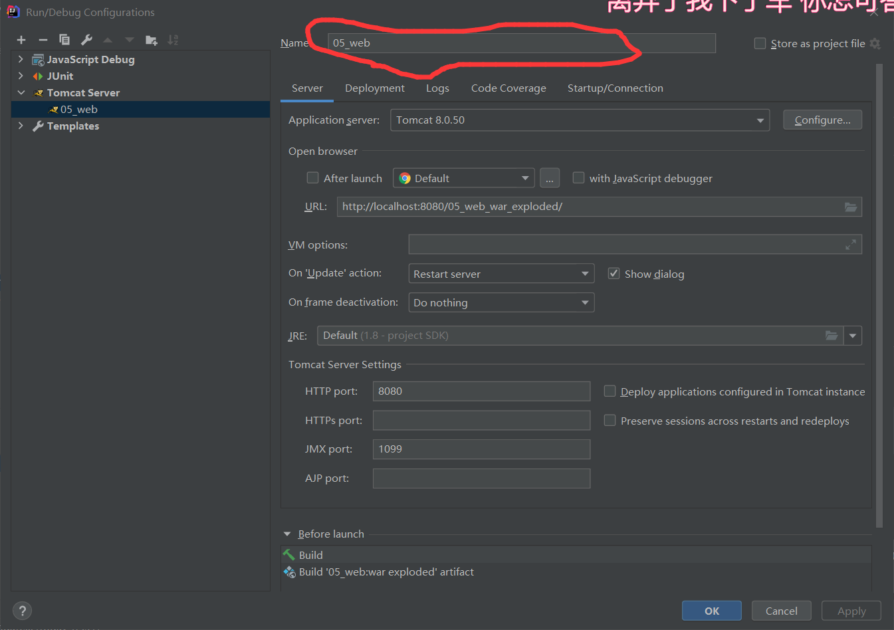Expand the VM options field editor
894x630 pixels.
point(851,245)
